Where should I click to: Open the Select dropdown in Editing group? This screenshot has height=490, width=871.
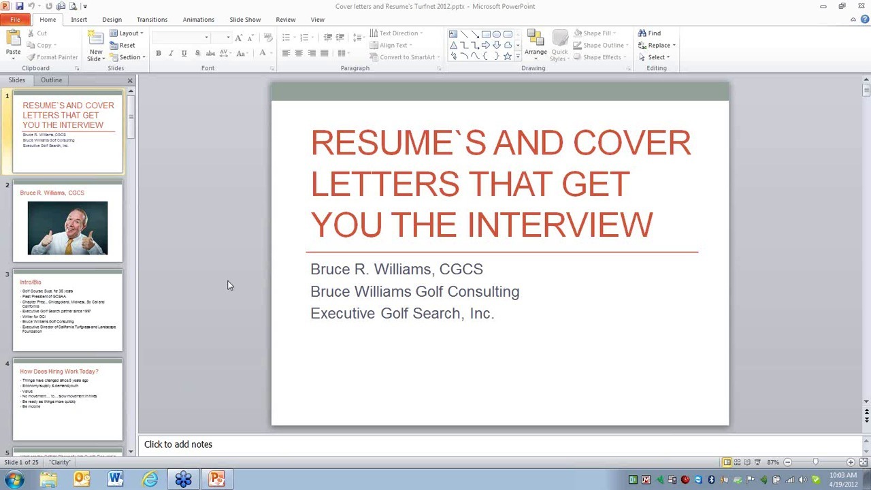click(x=657, y=57)
